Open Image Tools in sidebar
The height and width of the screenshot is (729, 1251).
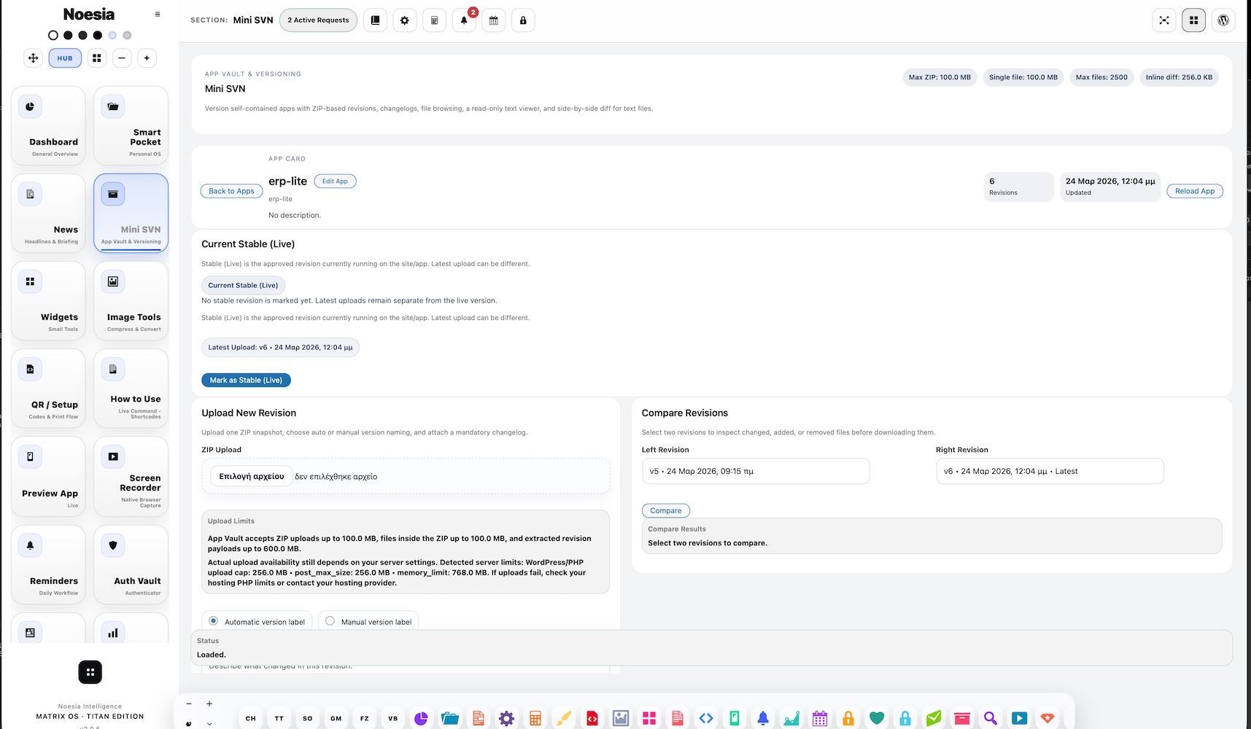(131, 300)
